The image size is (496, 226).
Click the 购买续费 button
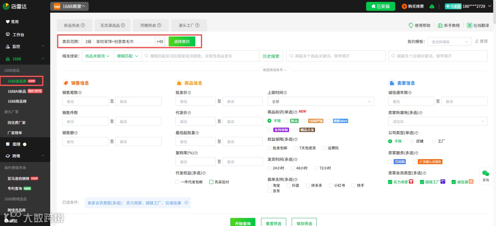(x=413, y=6)
